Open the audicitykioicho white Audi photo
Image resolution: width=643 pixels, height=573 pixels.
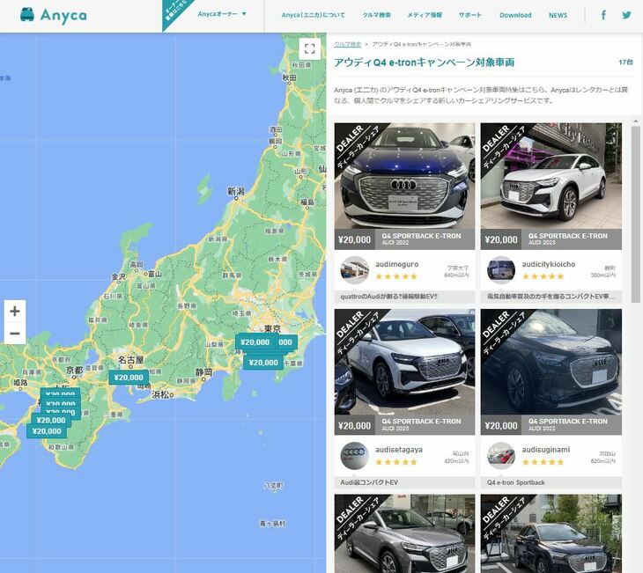coord(551,176)
